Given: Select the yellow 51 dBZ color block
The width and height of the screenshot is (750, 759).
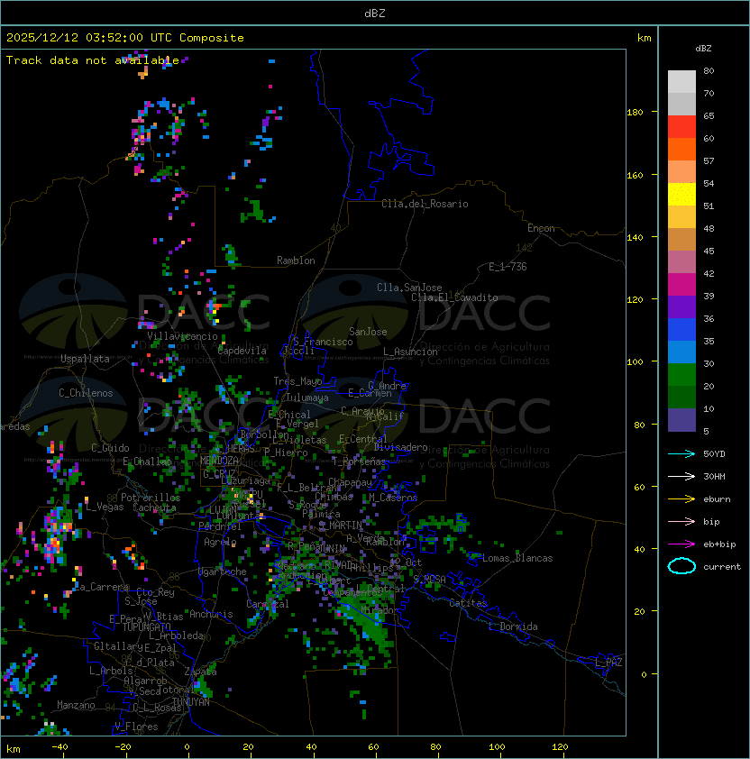Looking at the screenshot, I should (x=681, y=194).
